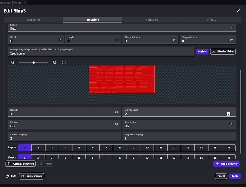Click the Apply button
The height and width of the screenshot is (187, 246).
coord(235,176)
